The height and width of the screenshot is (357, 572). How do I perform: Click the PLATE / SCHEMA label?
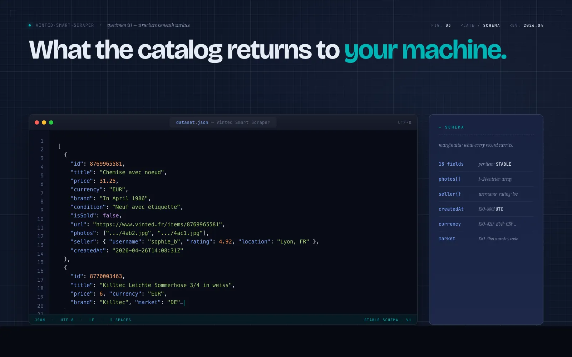480,26
